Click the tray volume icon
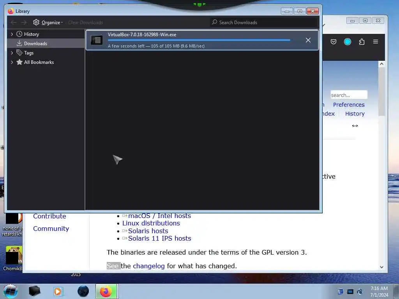399x299 pixels. (360, 292)
